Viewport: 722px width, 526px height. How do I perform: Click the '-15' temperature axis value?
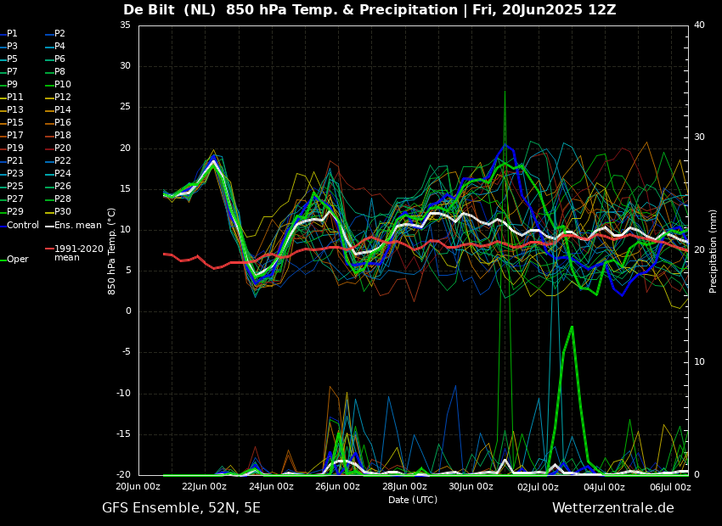point(124,434)
